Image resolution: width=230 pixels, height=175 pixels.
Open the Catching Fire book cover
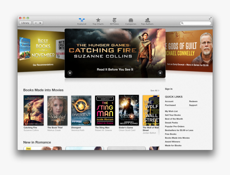click(x=34, y=110)
